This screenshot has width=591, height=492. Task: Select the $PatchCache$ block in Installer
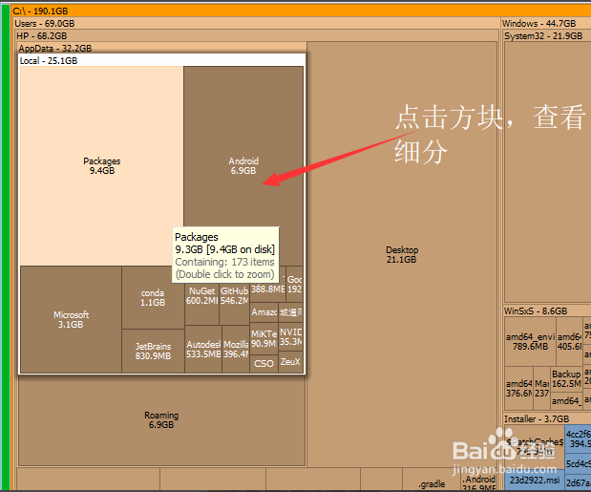pyautogui.click(x=535, y=447)
